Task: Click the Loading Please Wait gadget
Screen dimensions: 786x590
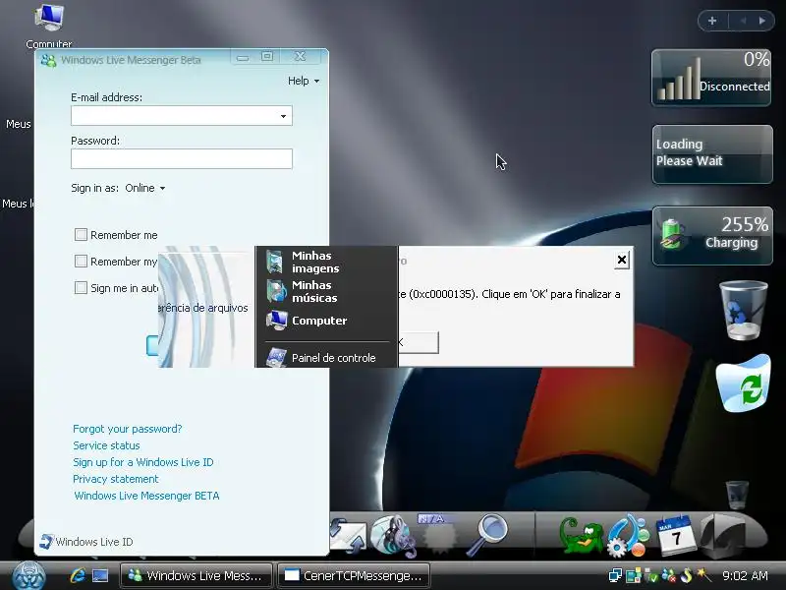Action: (x=712, y=154)
